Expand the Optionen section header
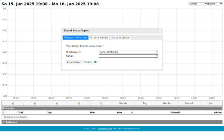Image resolution: width=224 pixels, height=140 pixels. tap(112, 122)
